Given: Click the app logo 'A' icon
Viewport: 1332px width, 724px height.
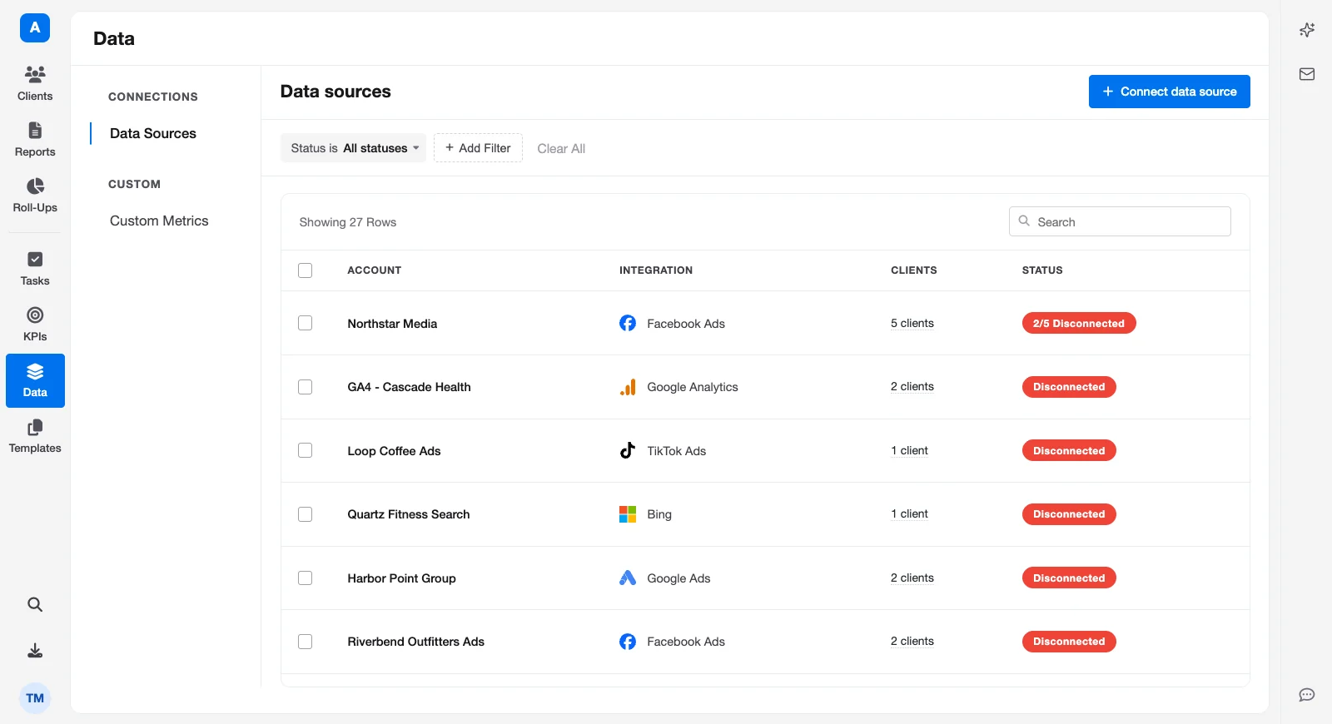Looking at the screenshot, I should click(x=35, y=27).
